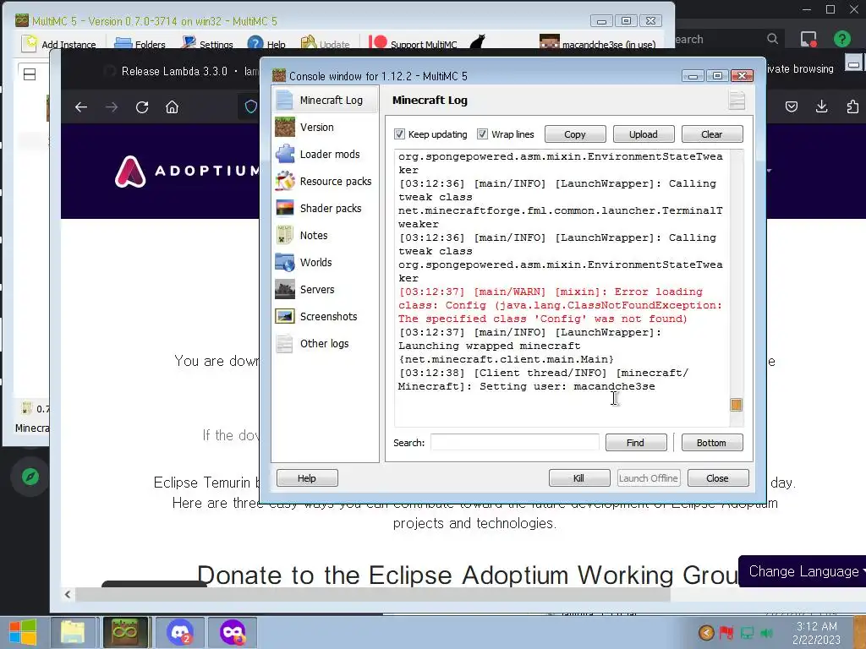866x649 pixels.
Task: Open Settings in MultiMC toolbar
Action: pyautogui.click(x=208, y=44)
